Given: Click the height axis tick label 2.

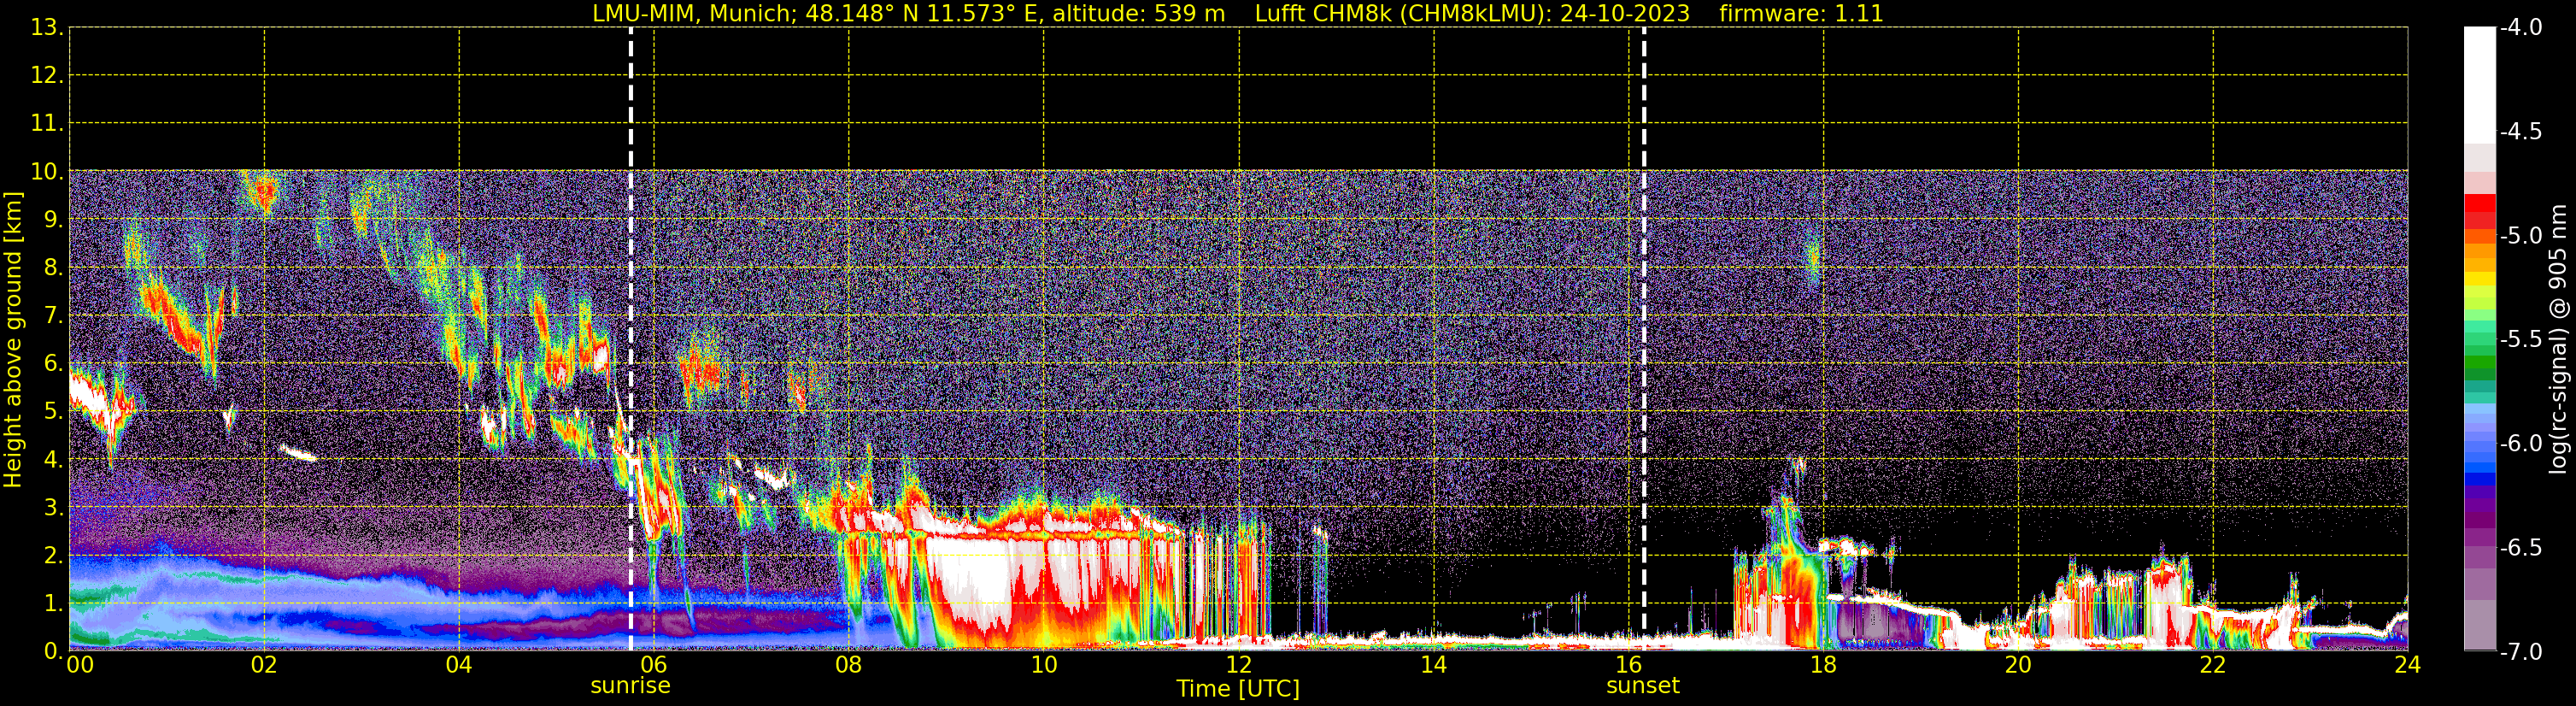Looking at the screenshot, I should 52,556.
